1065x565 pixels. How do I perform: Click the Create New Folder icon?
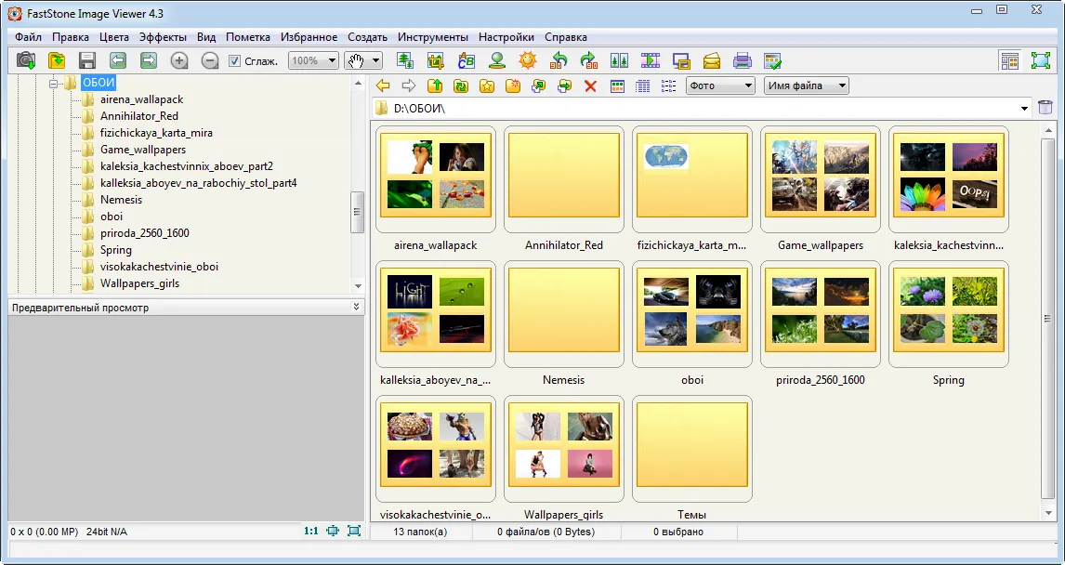(513, 85)
